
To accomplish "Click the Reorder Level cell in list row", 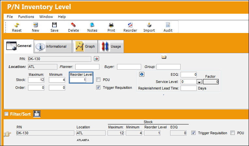I will pyautogui.click(x=152, y=133).
